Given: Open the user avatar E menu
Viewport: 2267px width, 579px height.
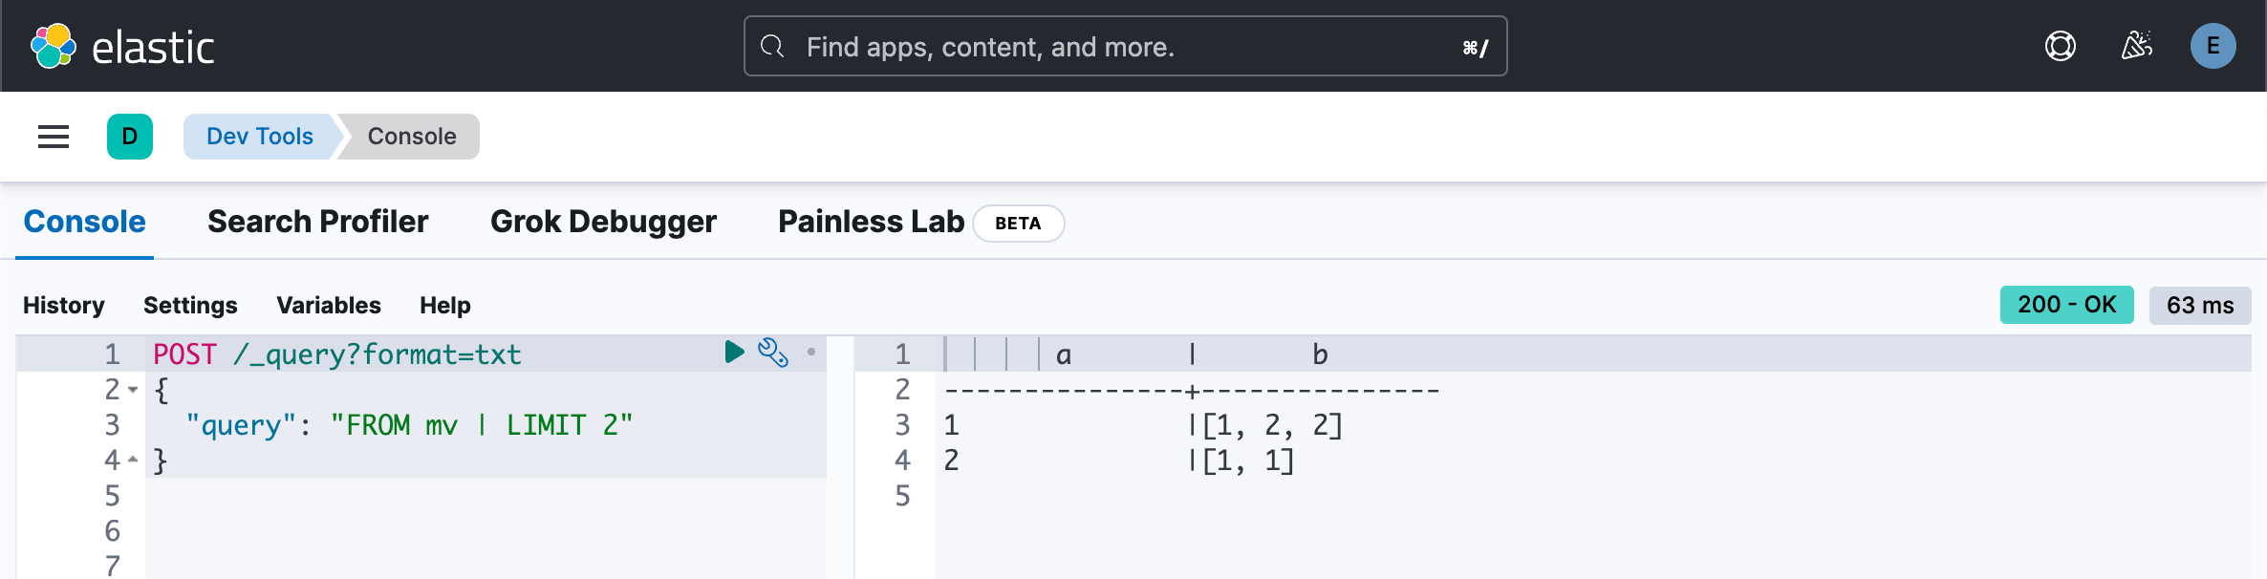Looking at the screenshot, I should 2213,46.
